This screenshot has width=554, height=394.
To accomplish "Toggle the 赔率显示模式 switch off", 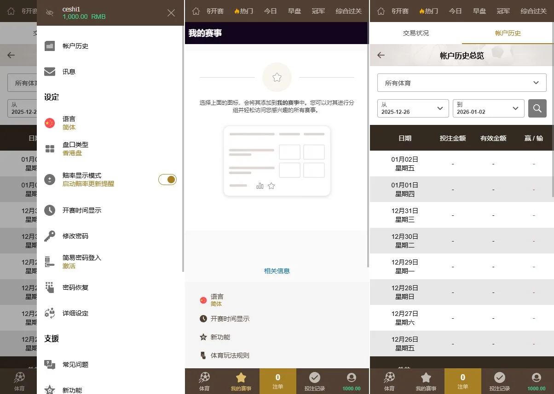I will coord(167,180).
